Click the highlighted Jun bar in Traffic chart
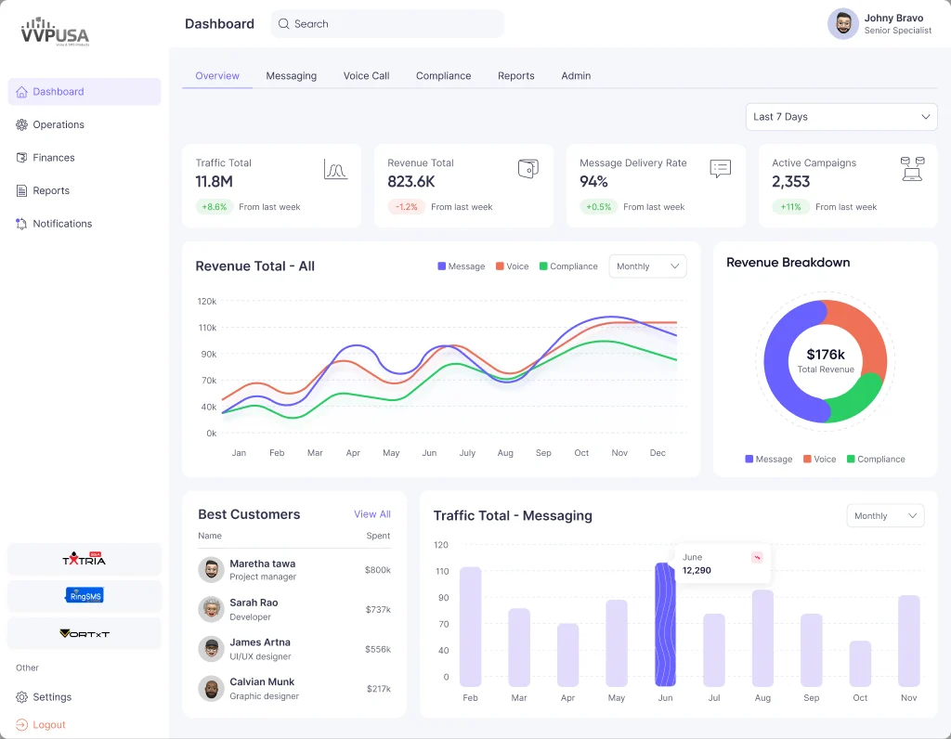The image size is (951, 739). 665,625
